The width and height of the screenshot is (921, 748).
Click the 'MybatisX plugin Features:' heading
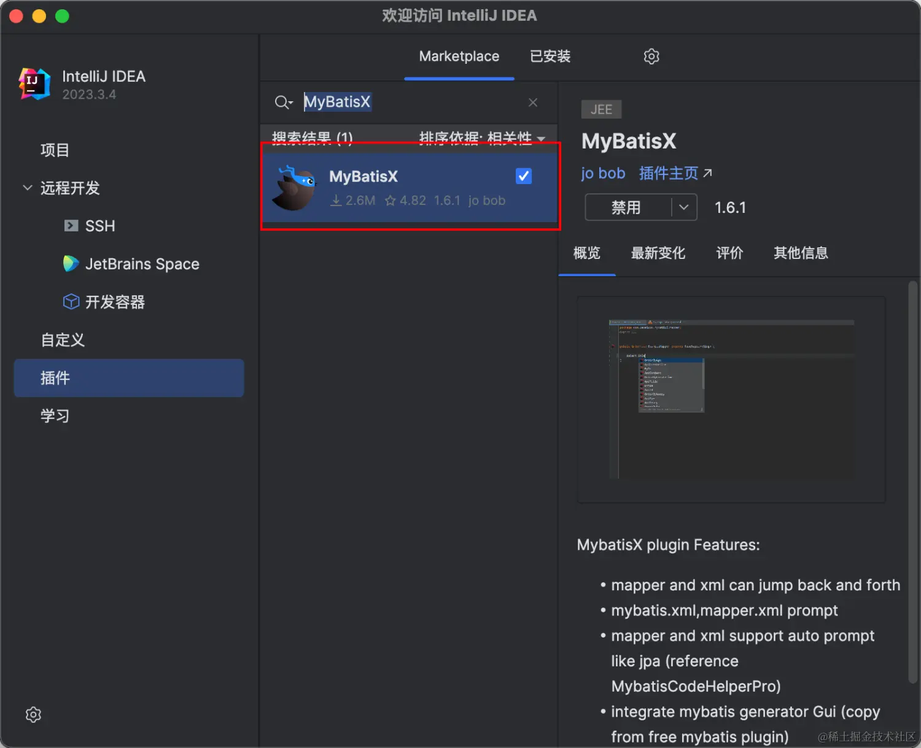tap(668, 545)
